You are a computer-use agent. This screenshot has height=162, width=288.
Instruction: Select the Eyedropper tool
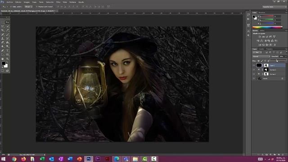[x=7, y=31]
